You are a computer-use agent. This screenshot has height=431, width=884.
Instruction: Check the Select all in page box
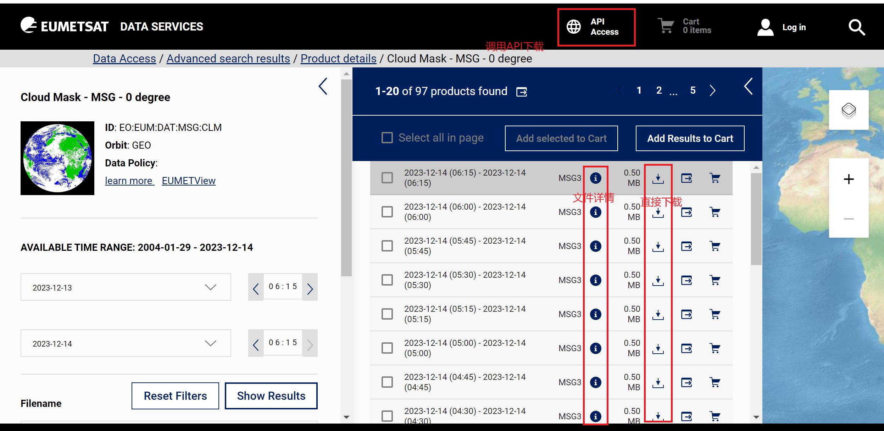click(387, 138)
